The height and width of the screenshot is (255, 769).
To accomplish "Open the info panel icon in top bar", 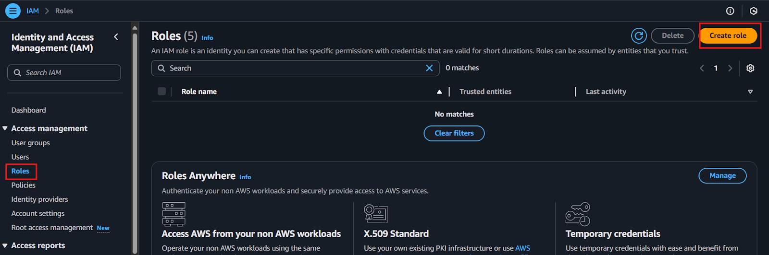I will coord(730,11).
